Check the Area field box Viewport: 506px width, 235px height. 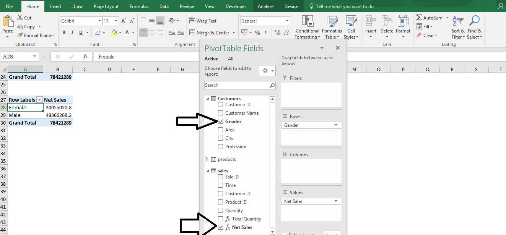[x=220, y=130]
